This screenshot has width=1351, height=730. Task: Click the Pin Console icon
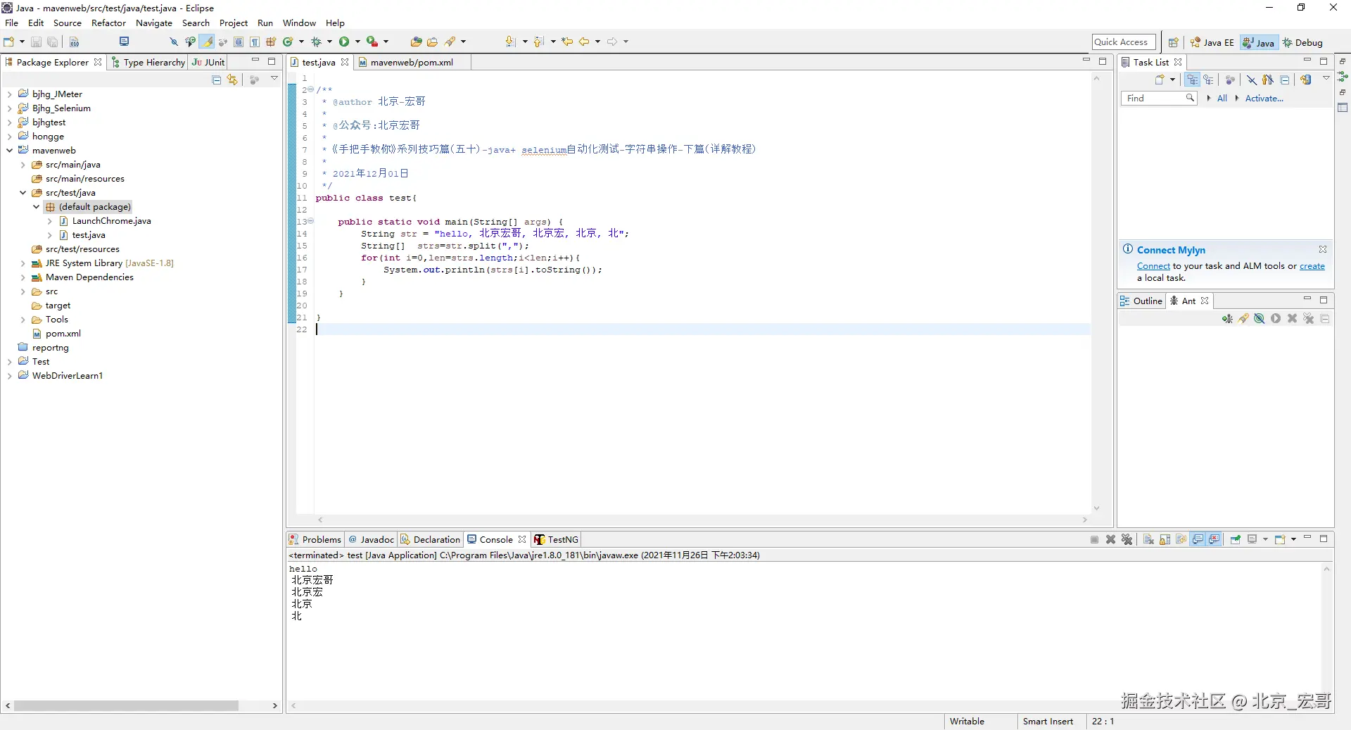point(1236,539)
